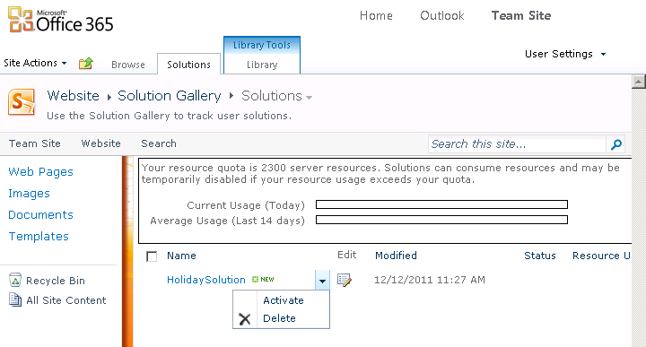Open the Solutions breadcrumb dropdown arrow
646x347 pixels.
(309, 98)
